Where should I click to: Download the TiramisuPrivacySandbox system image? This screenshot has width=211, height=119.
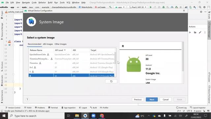(51, 59)
